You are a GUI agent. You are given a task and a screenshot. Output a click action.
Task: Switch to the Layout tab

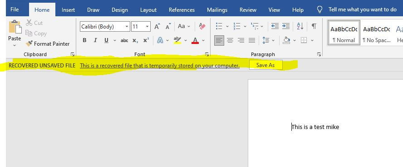point(148,10)
